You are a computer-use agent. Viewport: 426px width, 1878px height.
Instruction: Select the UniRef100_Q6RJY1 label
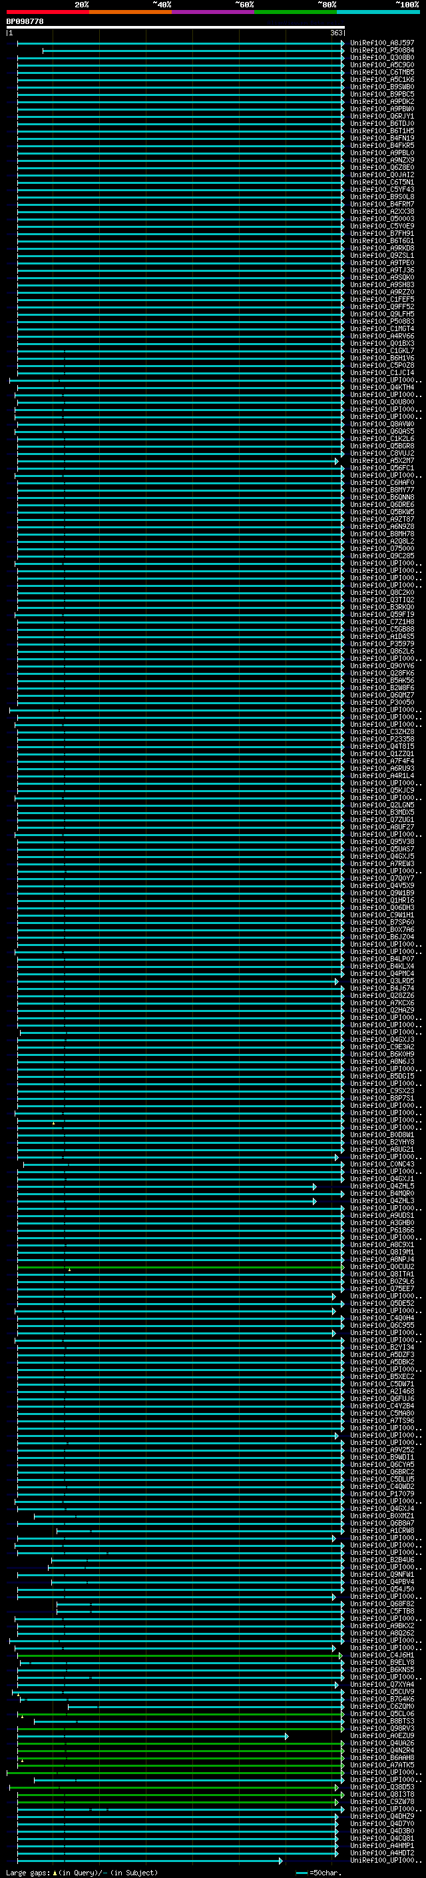[382, 116]
